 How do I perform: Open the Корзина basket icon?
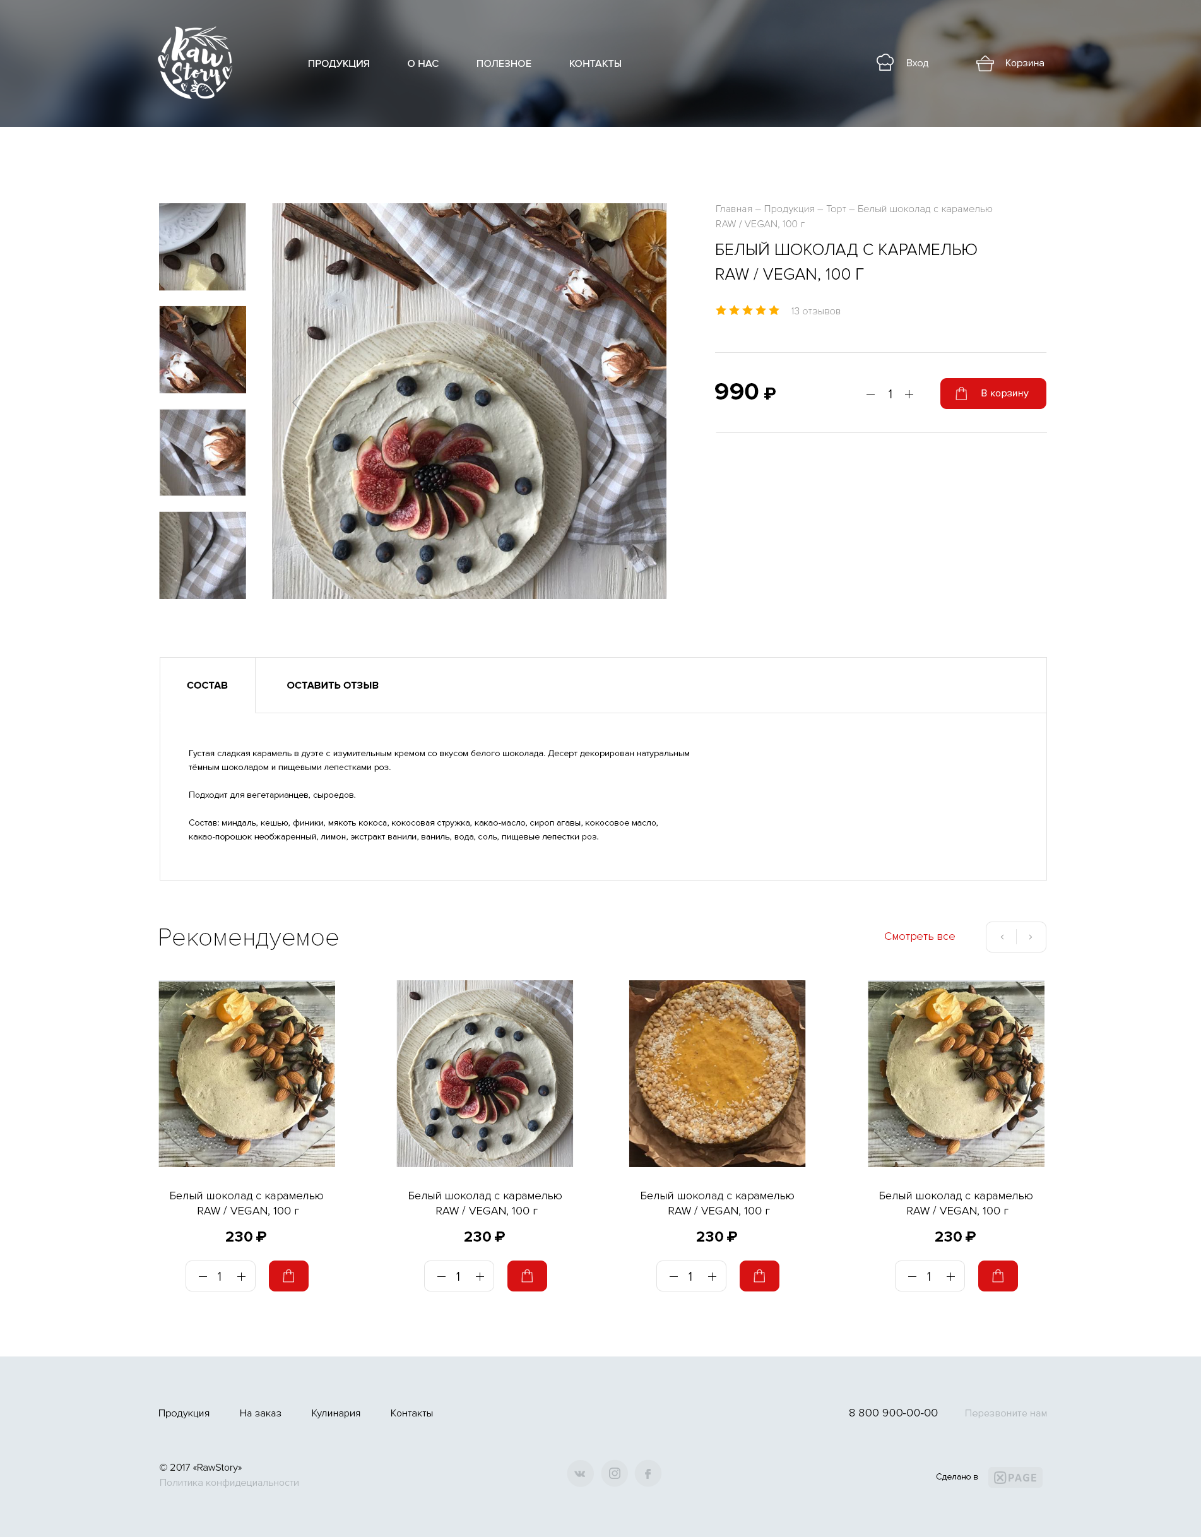[x=985, y=63]
